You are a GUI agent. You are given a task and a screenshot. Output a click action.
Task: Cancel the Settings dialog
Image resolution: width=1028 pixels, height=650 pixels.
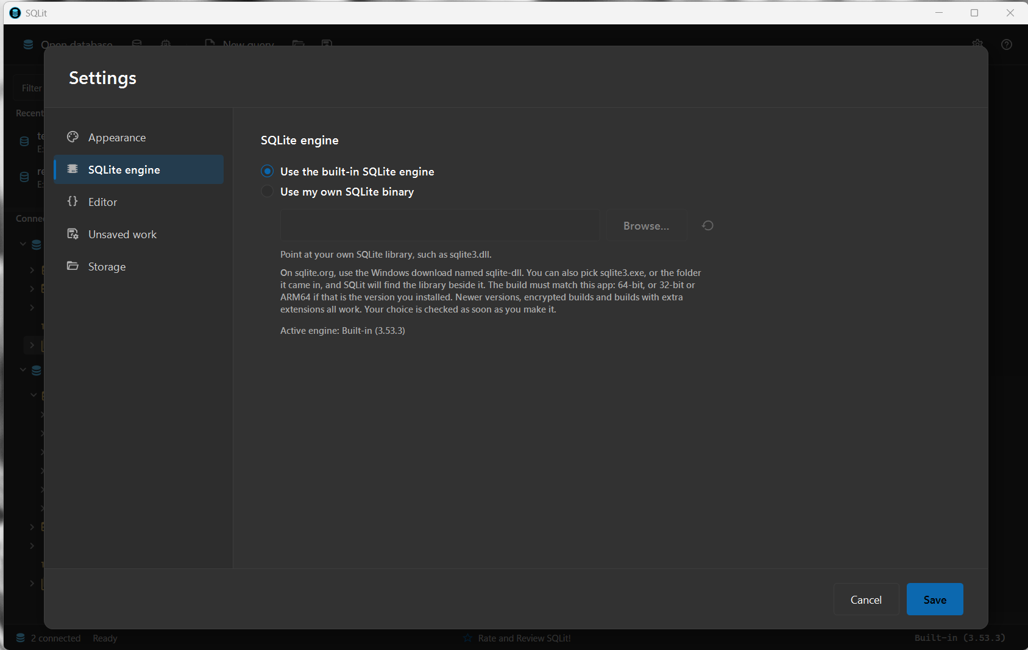(866, 599)
